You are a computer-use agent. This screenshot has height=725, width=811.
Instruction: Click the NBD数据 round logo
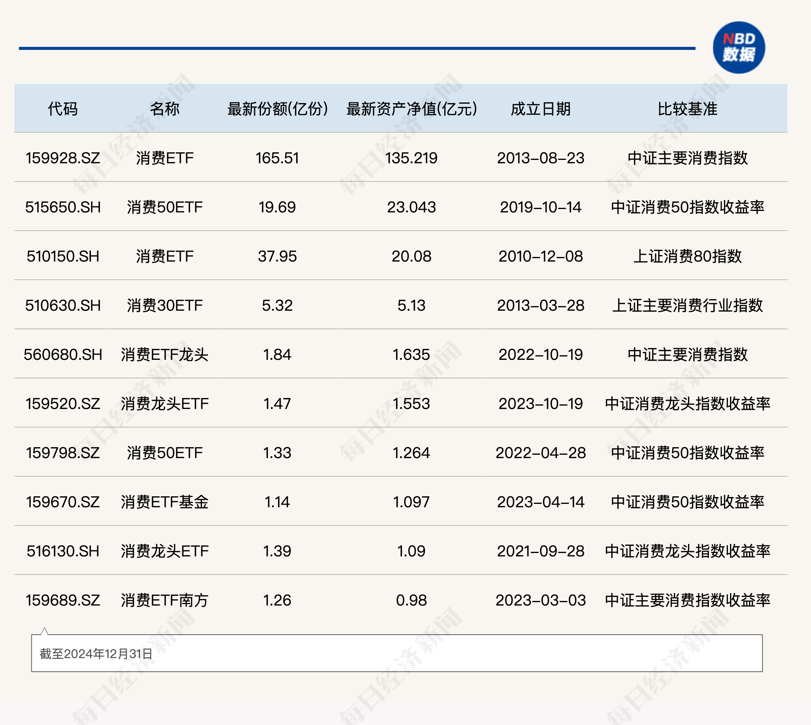(738, 47)
